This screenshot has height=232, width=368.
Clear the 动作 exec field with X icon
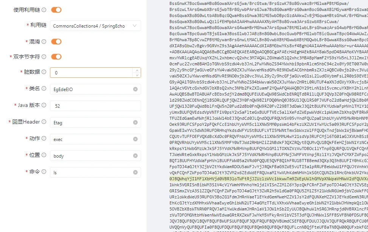coord(135,139)
